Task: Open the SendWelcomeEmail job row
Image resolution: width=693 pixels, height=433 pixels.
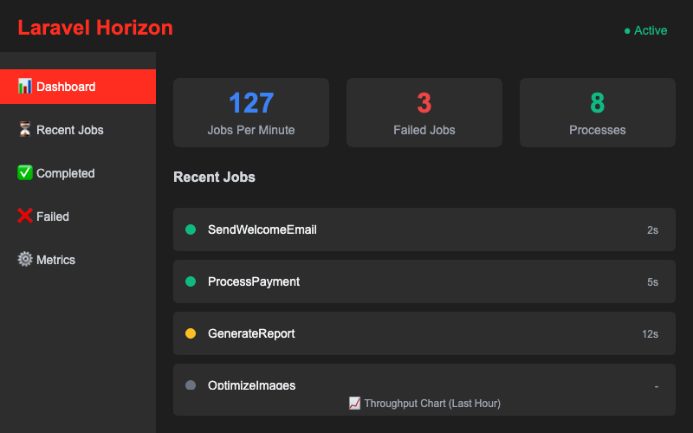Action: (x=424, y=229)
